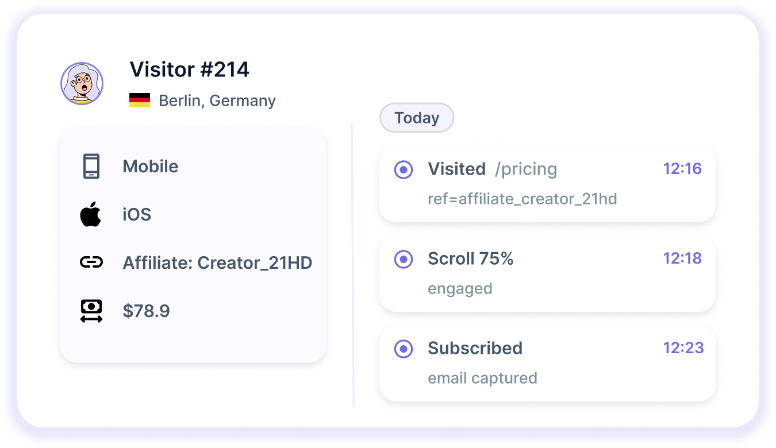This screenshot has height=448, width=776.
Task: Open the Visitor #214 title
Action: point(190,69)
